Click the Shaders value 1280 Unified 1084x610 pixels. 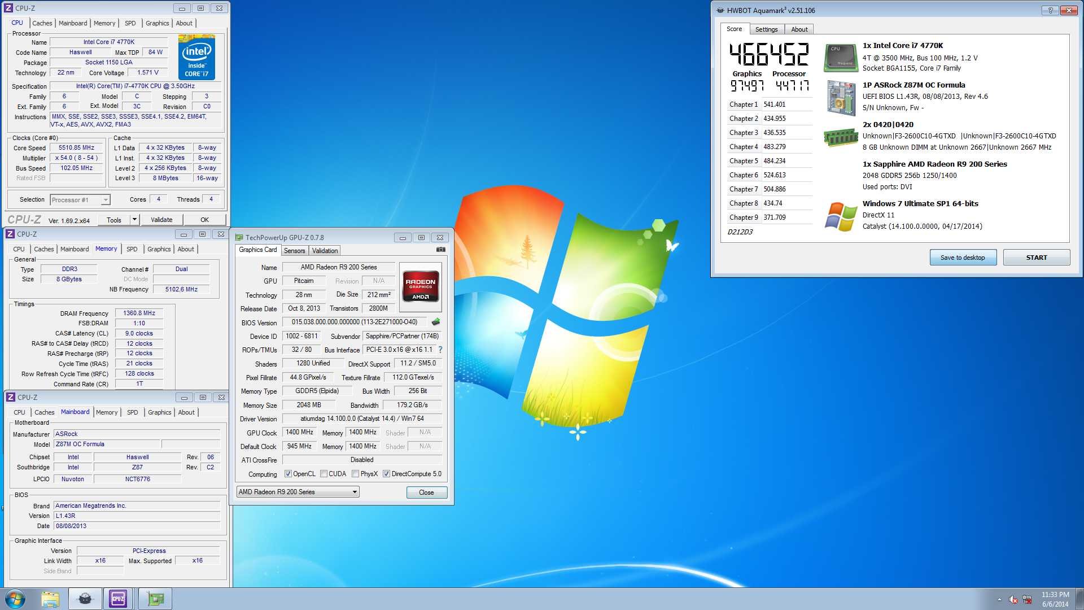coord(313,363)
